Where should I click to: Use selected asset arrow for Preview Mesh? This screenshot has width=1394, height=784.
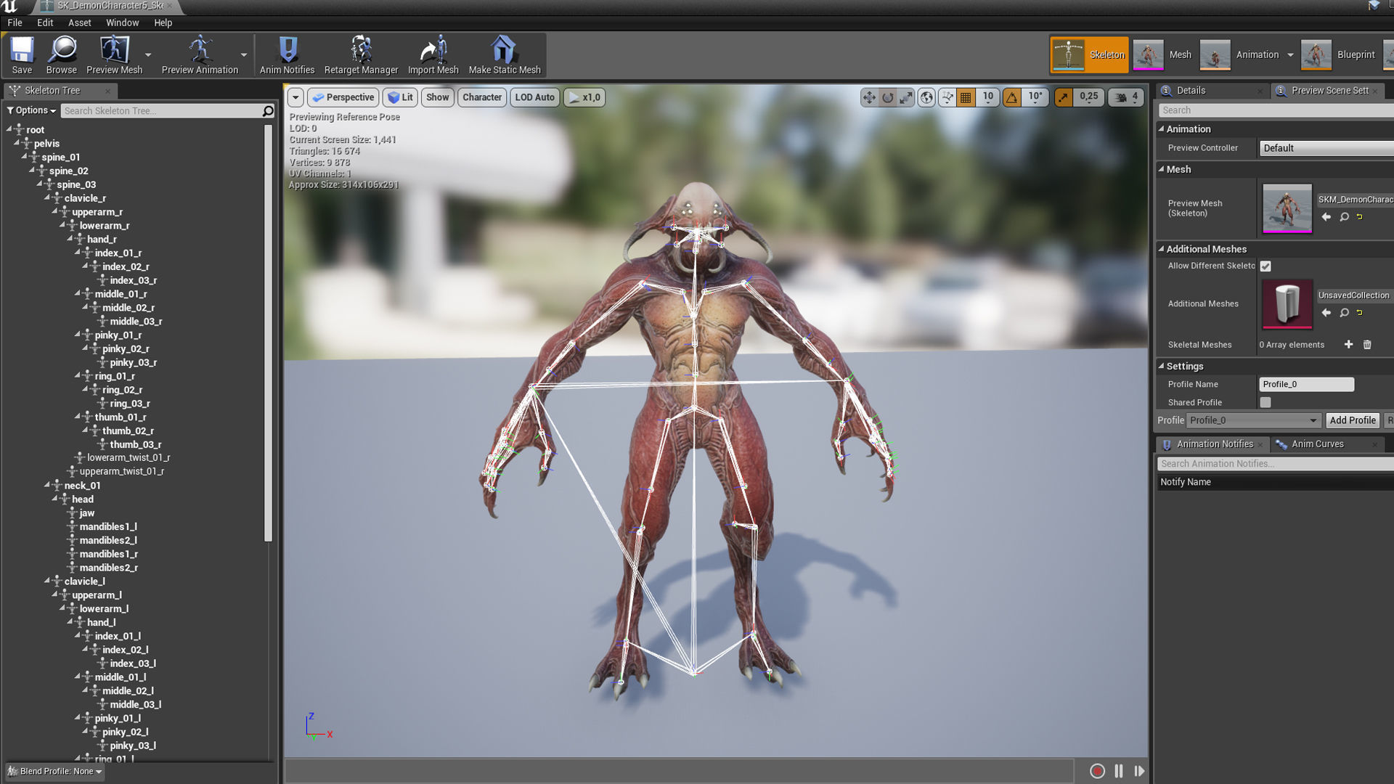coord(1326,217)
